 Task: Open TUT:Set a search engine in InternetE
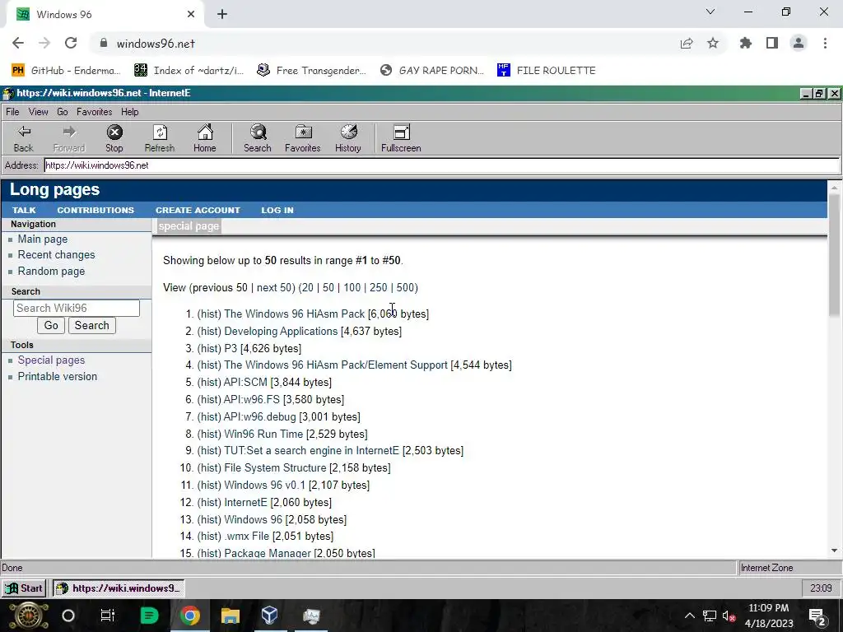[312, 450]
